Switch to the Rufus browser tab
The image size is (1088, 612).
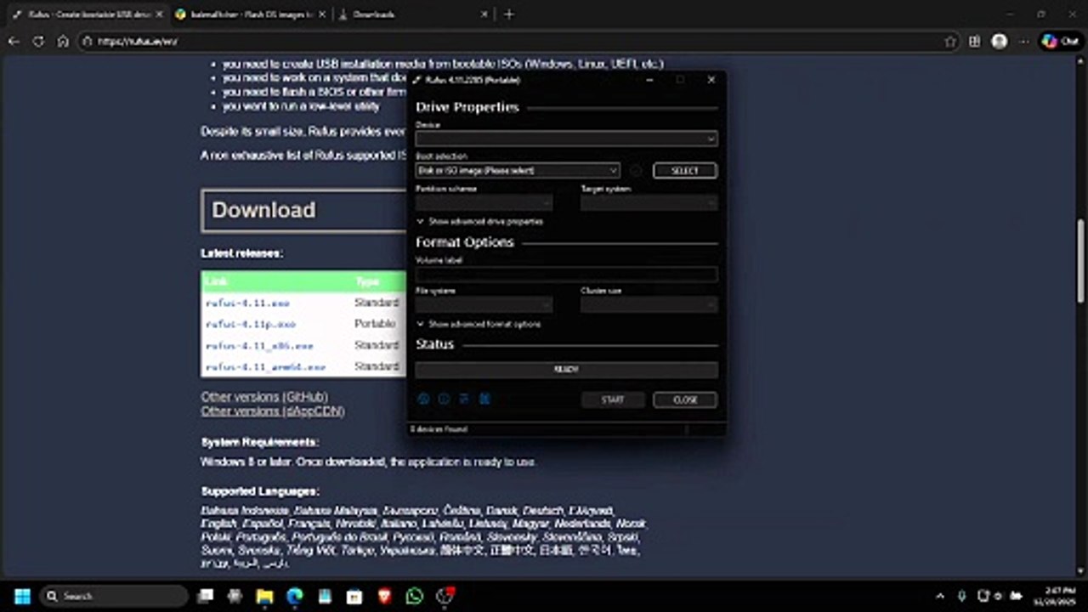[86, 14]
